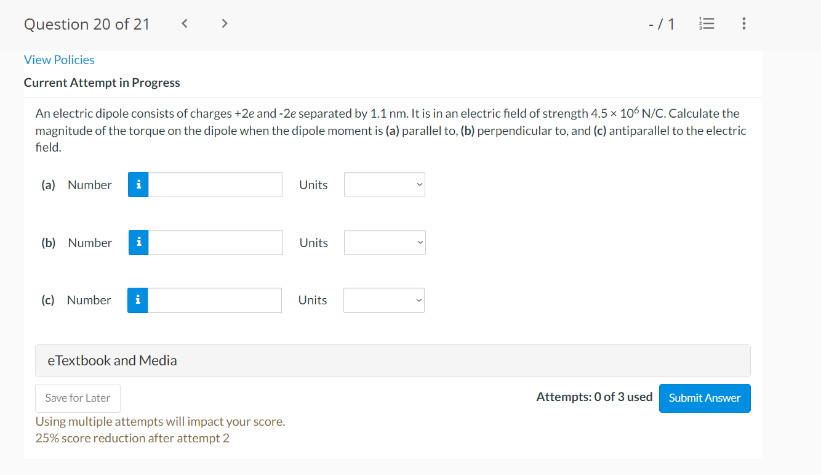Focus the Number input for part (b)
The height and width of the screenshot is (475, 821).
[216, 243]
